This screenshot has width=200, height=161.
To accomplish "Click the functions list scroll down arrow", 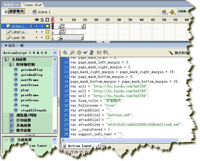I will coord(55,131).
